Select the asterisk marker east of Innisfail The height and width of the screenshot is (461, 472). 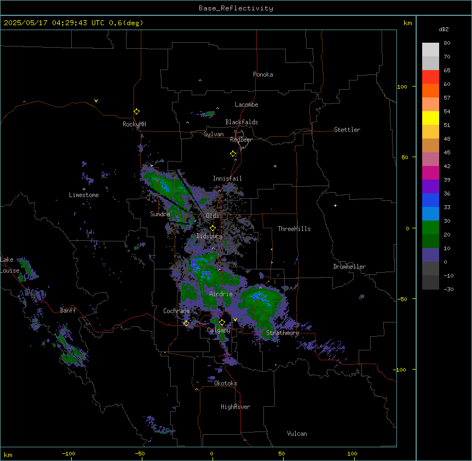point(275,166)
